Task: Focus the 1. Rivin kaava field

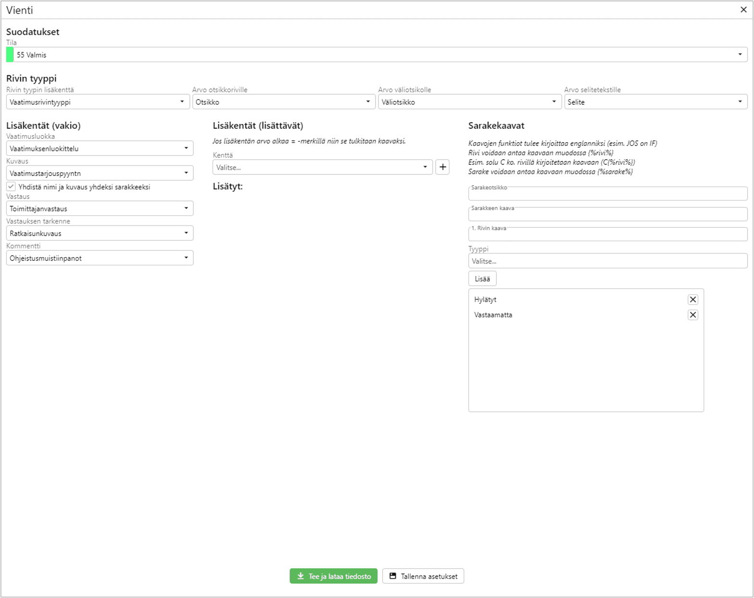Action: tap(607, 235)
